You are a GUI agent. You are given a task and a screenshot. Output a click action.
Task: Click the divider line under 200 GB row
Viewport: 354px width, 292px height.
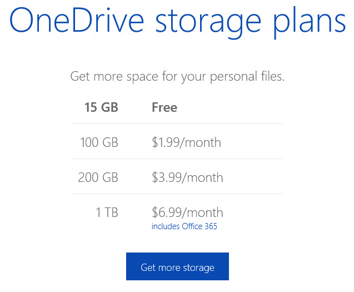[177, 194]
